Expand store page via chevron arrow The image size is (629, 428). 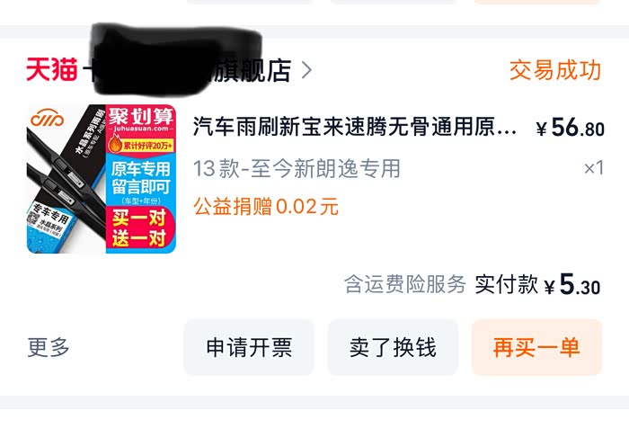307,70
